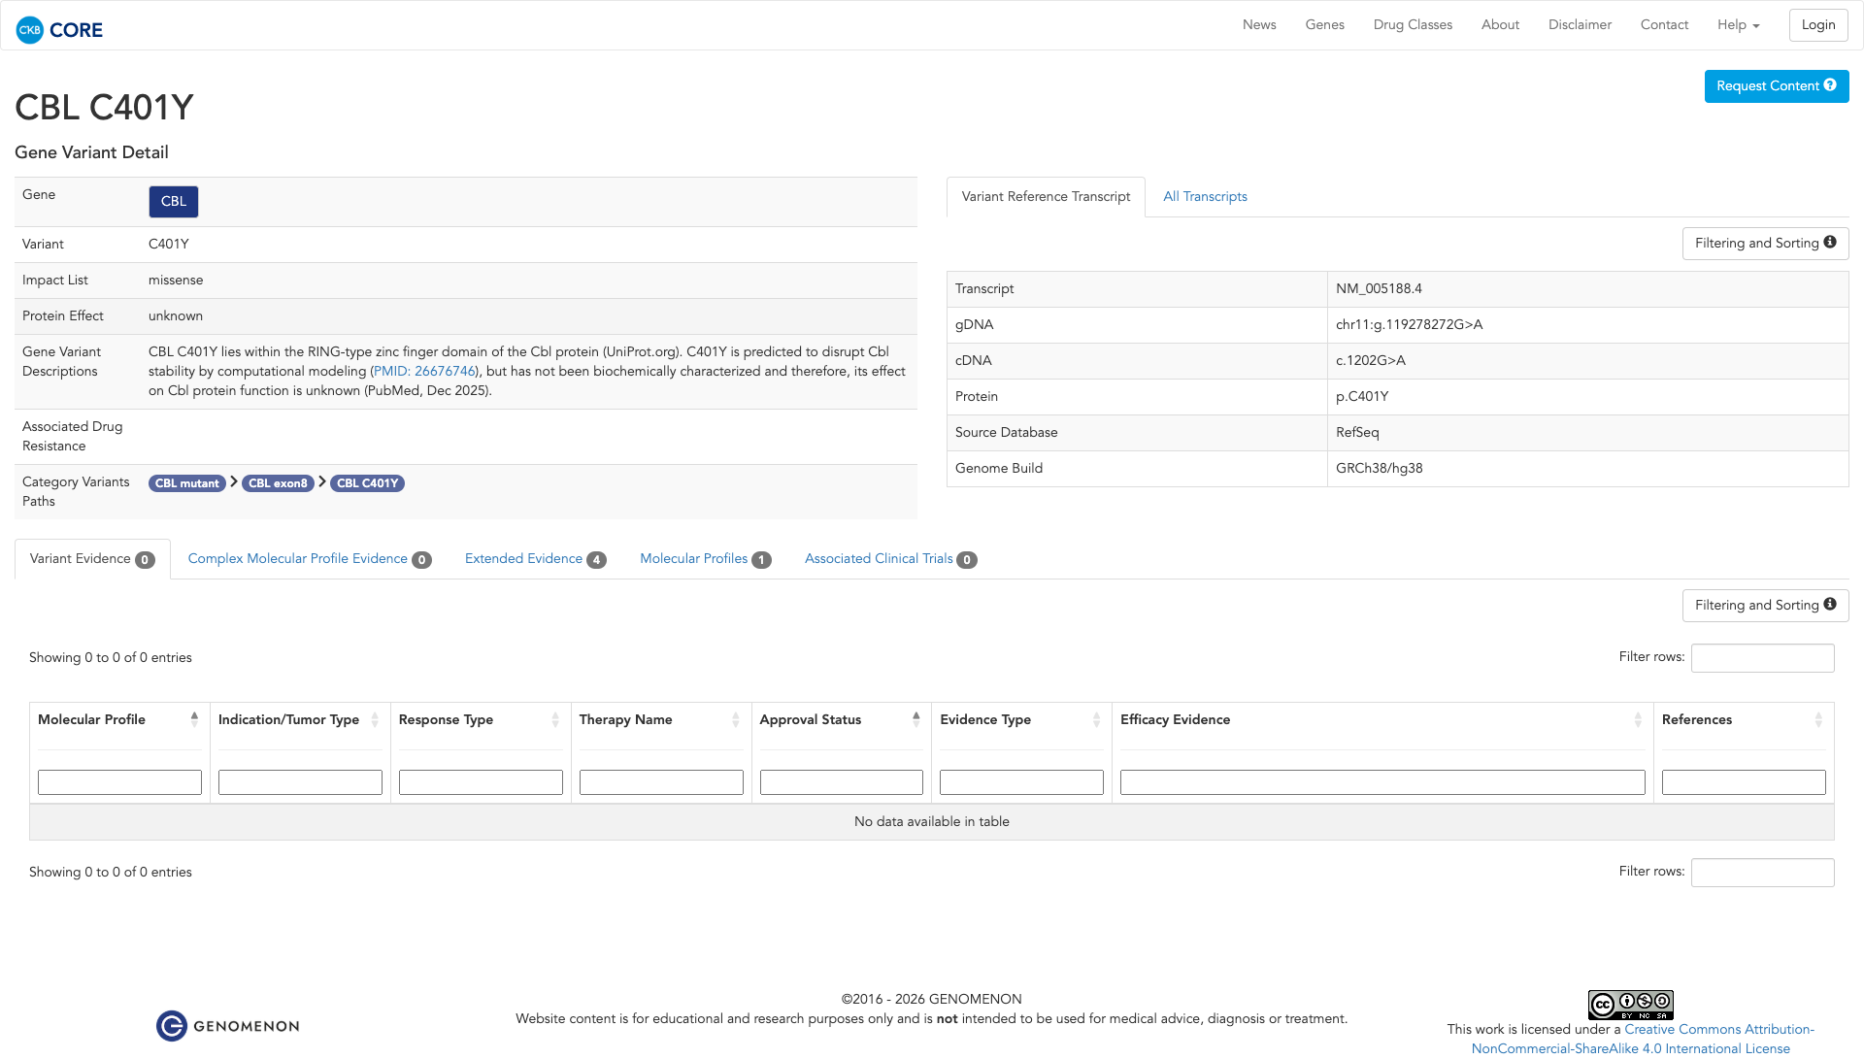Viewport: 1864px width, 1059px height.
Task: Open evidence table Filtering and Sorting info
Action: [1764, 606]
